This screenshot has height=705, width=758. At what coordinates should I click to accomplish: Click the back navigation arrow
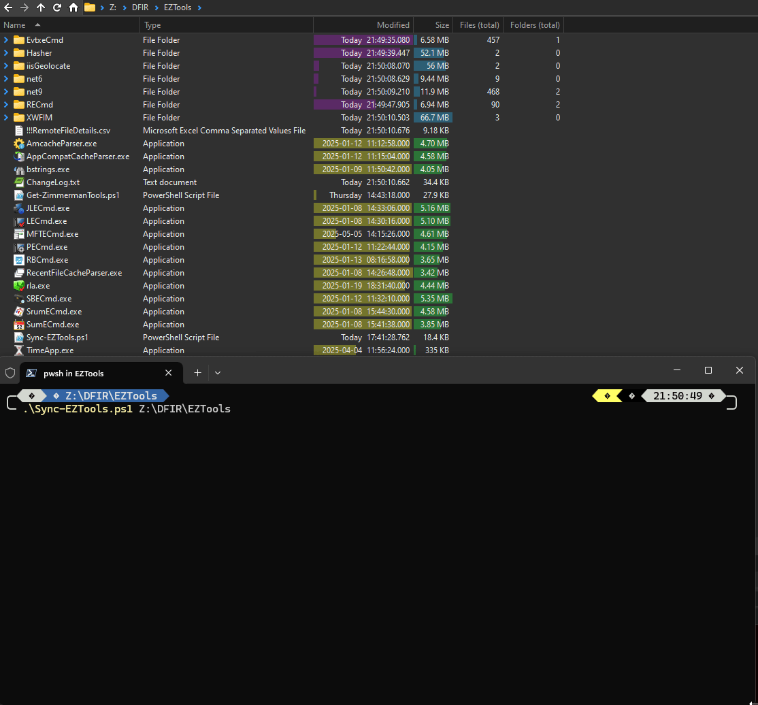(x=10, y=7)
